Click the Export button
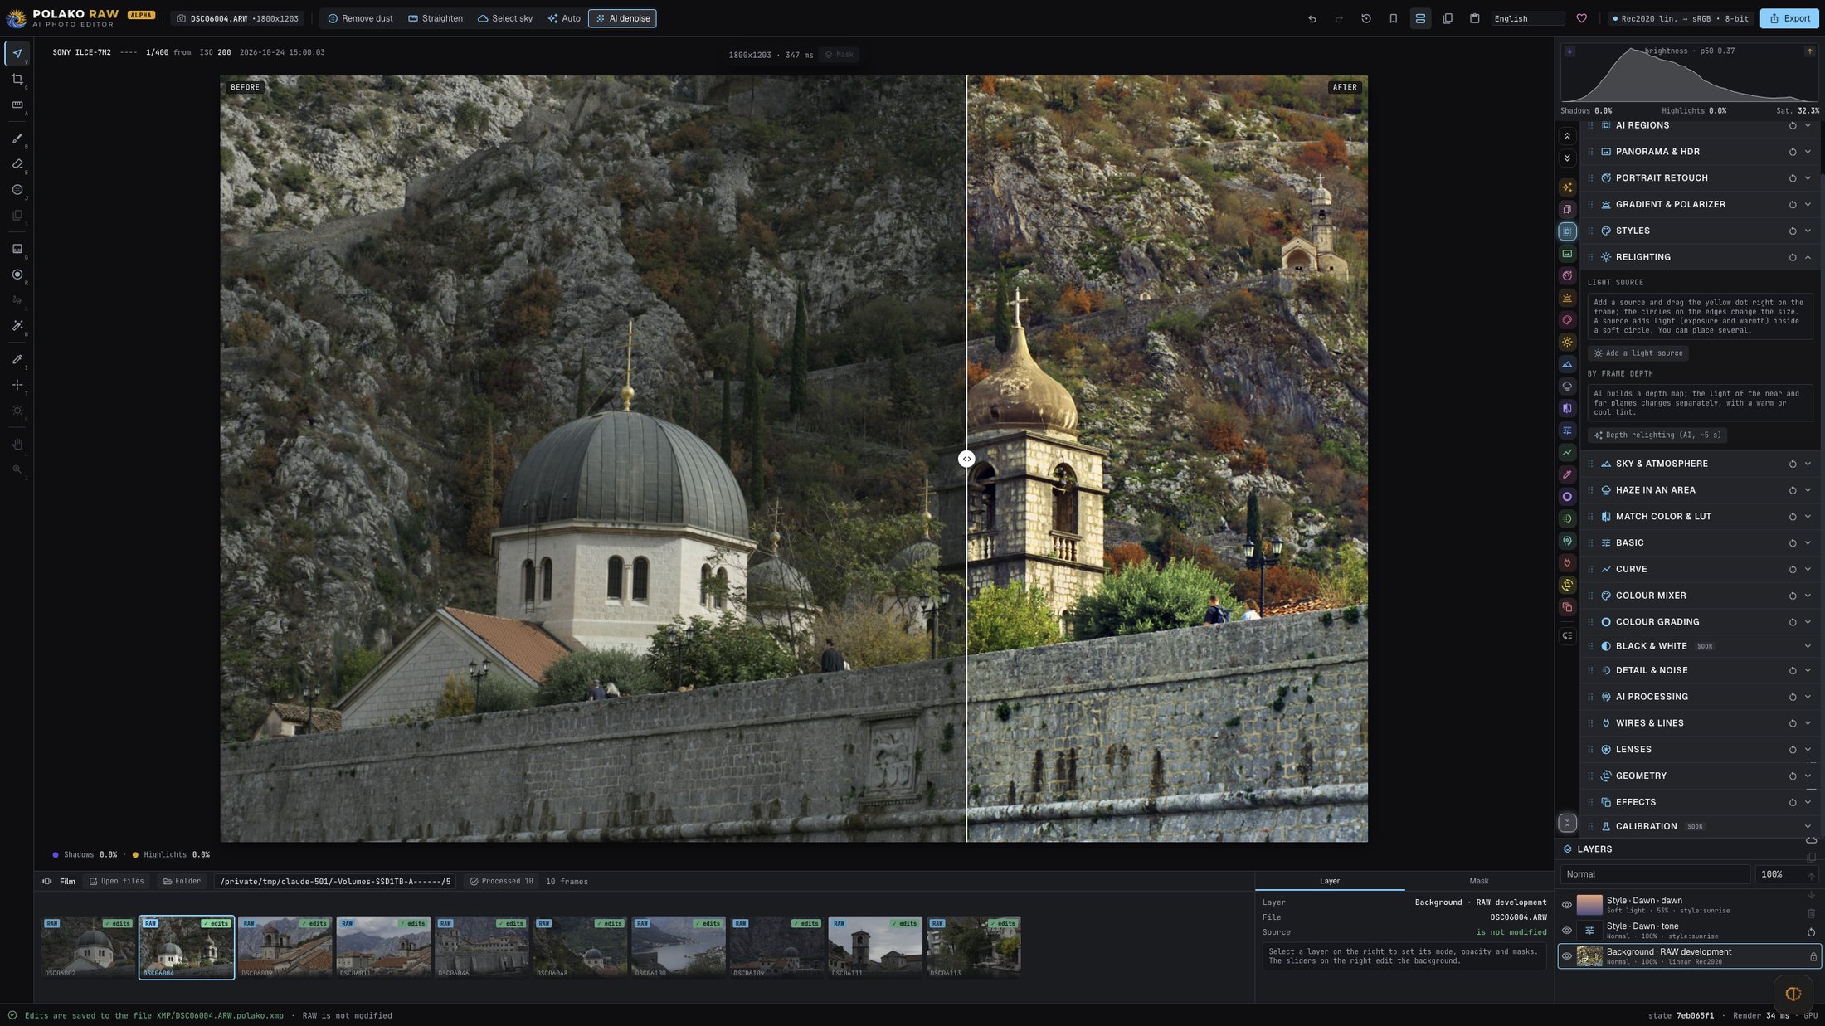The width and height of the screenshot is (1825, 1026). [1789, 18]
